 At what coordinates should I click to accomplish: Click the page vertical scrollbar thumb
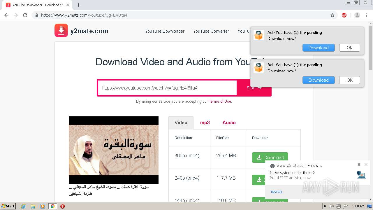[371, 48]
